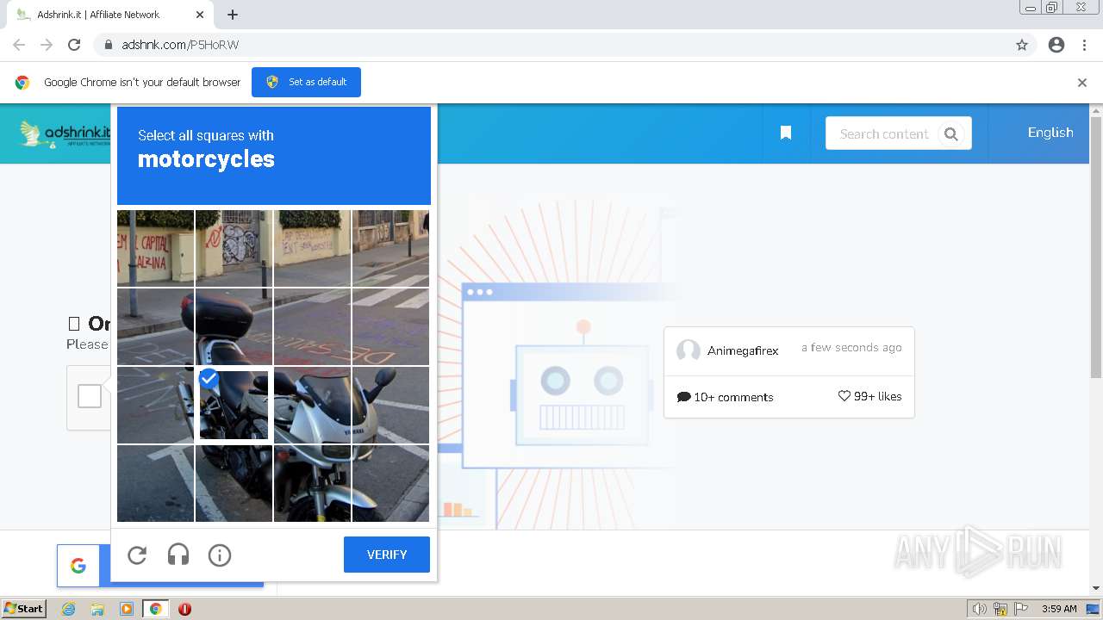Screen dimensions: 1103x620
Task: Click action center flag tray icon
Action: (1021, 609)
